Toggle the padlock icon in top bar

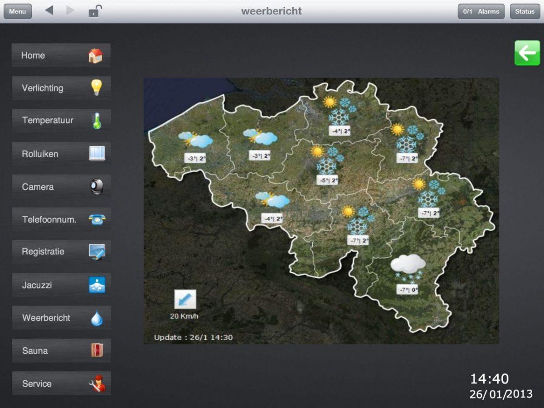click(94, 11)
